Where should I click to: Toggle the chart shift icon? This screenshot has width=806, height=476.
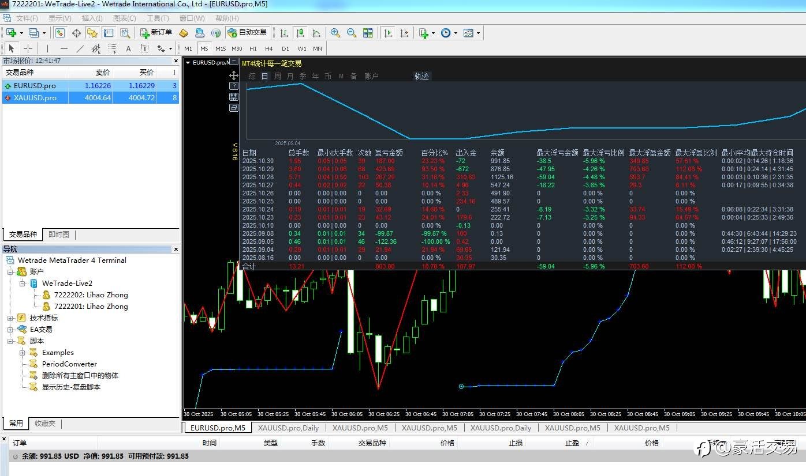(404, 33)
